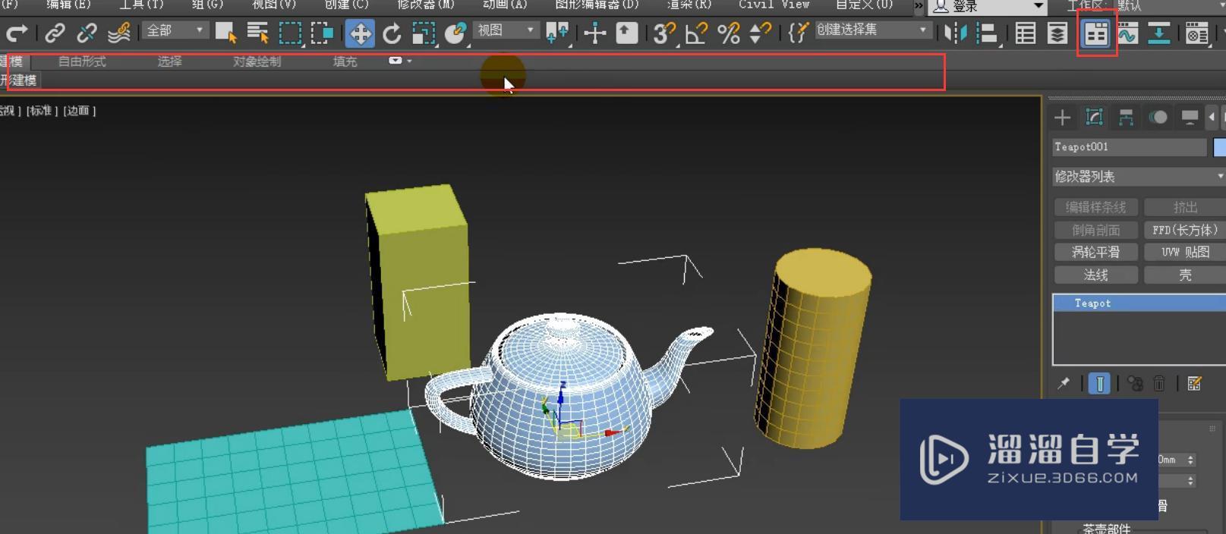The image size is (1226, 534).
Task: Click the Mirror tool icon
Action: [956, 33]
